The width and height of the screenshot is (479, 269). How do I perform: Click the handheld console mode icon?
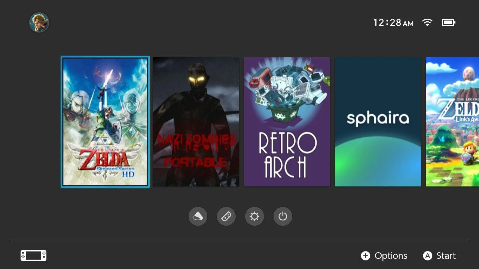(33, 256)
